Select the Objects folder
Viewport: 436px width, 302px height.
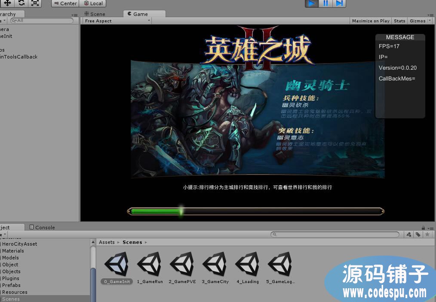(x=11, y=271)
